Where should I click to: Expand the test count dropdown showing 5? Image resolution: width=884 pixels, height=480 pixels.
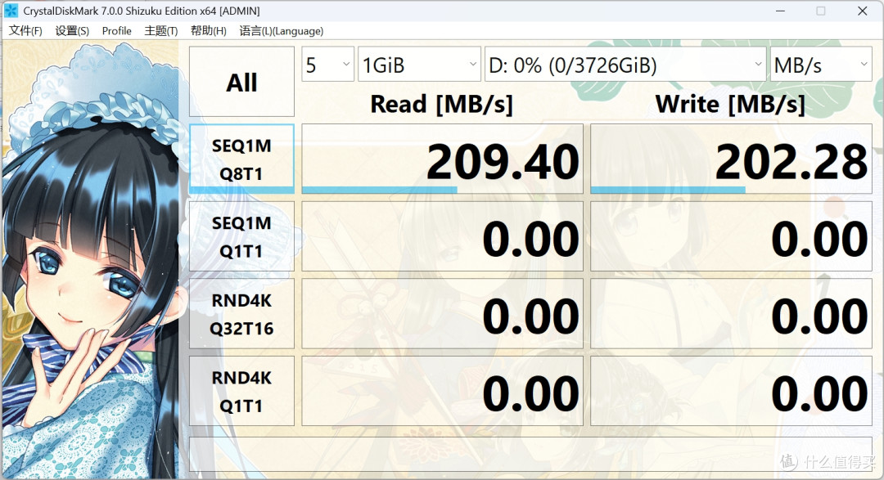tap(328, 65)
